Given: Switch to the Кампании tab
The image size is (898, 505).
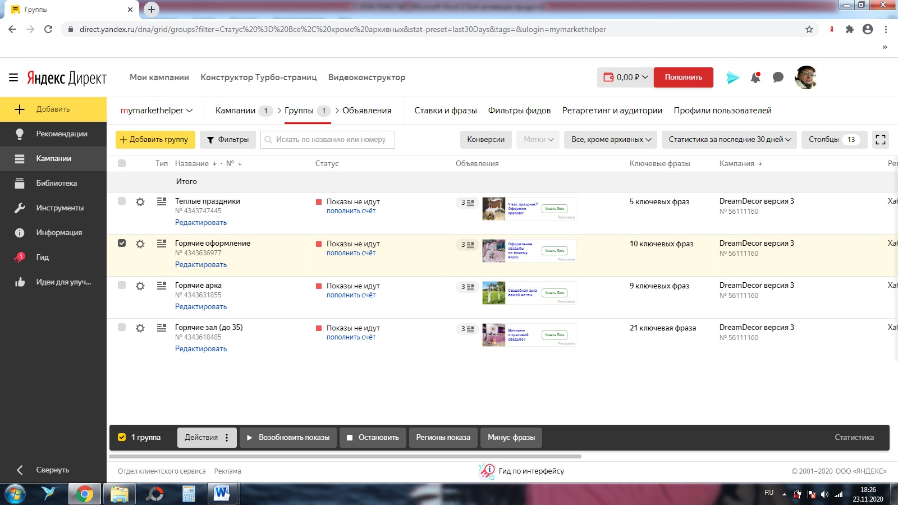Looking at the screenshot, I should coord(235,111).
